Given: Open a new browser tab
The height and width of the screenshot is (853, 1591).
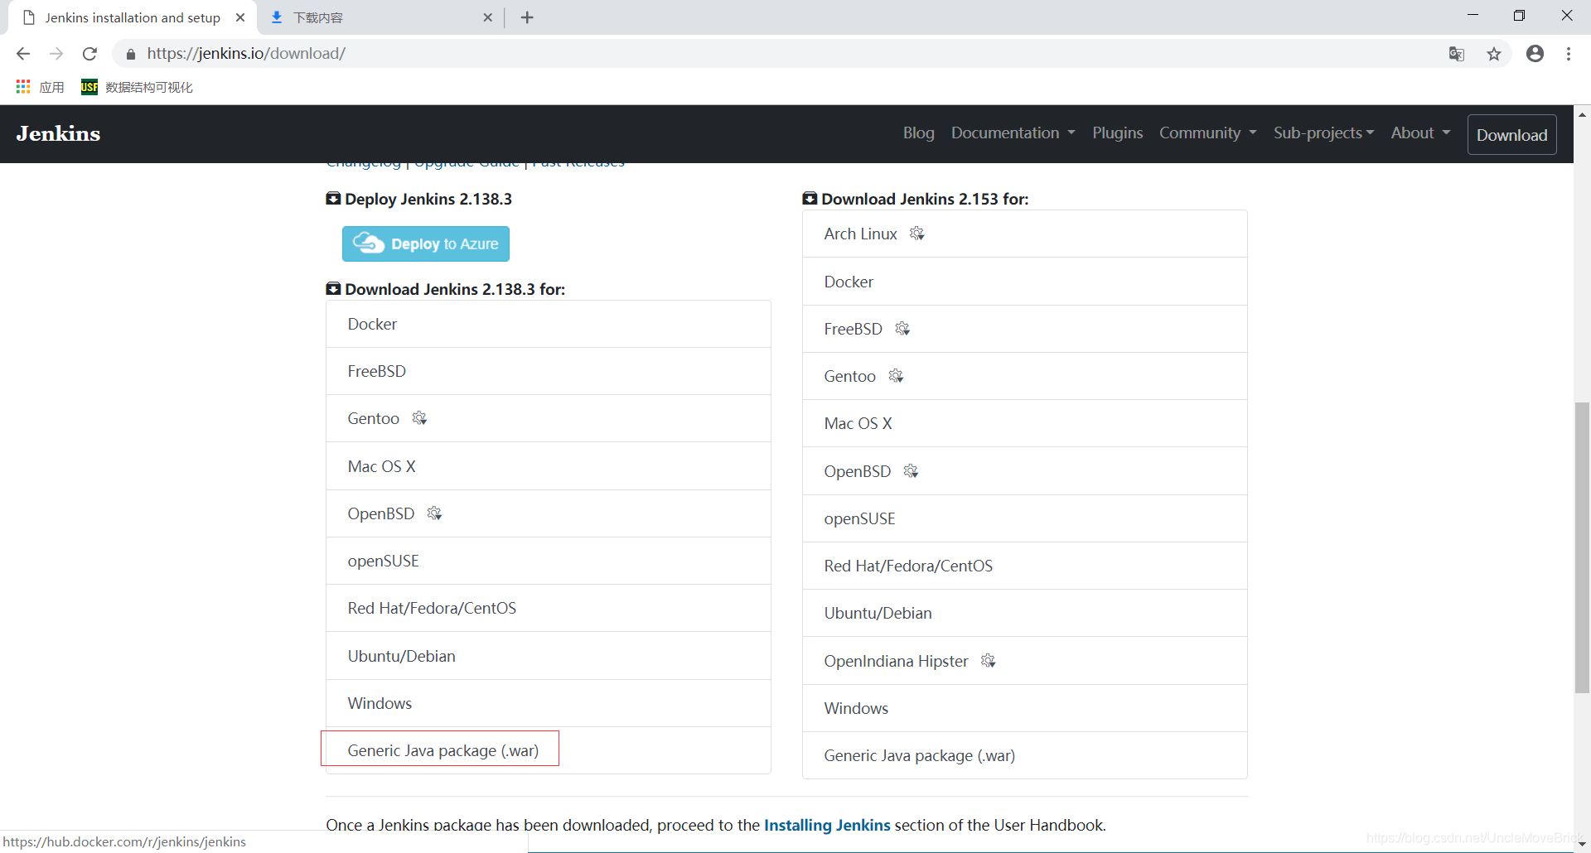Looking at the screenshot, I should [527, 17].
